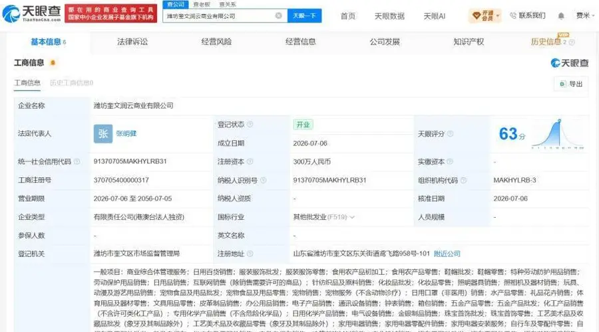
Task: Open the 知识产权 tab
Action: click(469, 42)
